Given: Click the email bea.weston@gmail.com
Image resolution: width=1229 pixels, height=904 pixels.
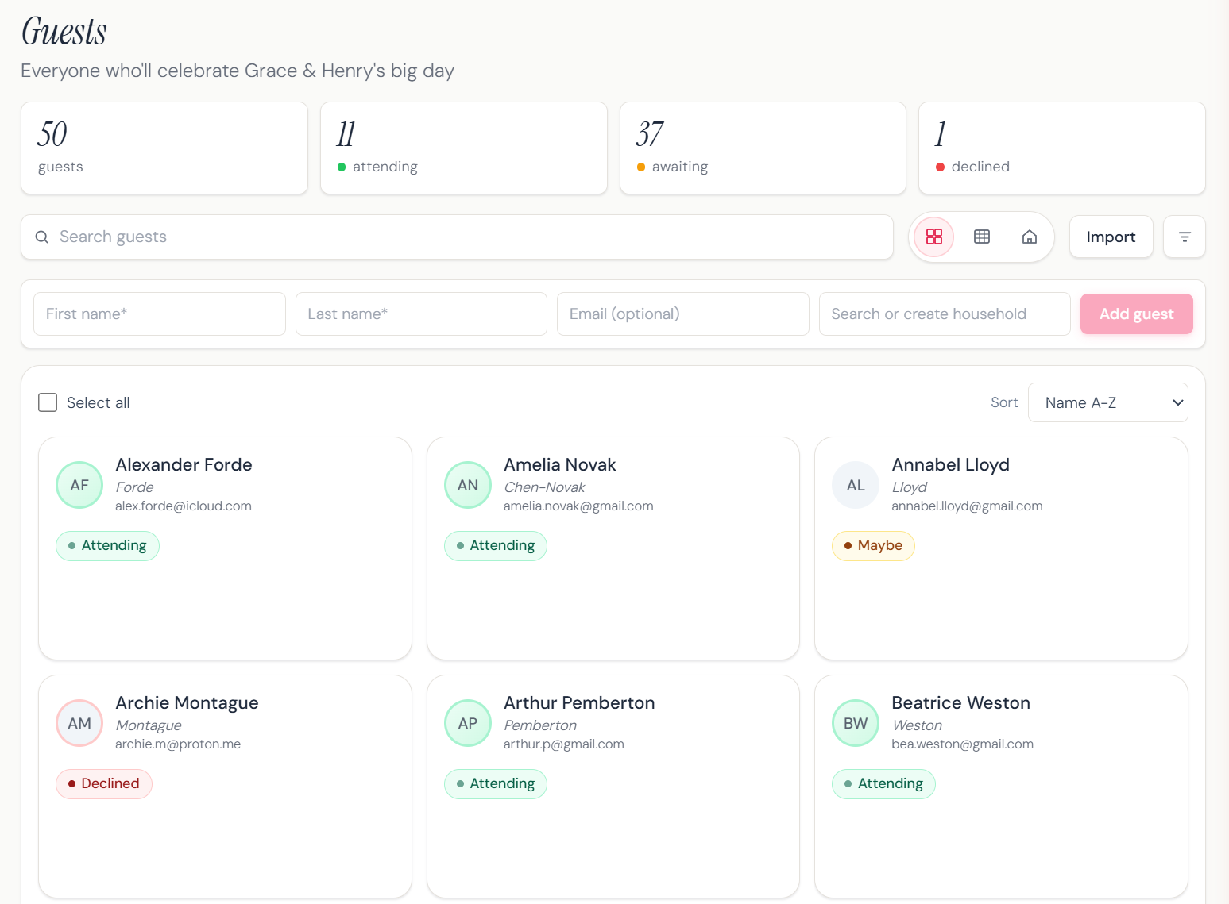Looking at the screenshot, I should [x=962, y=744].
